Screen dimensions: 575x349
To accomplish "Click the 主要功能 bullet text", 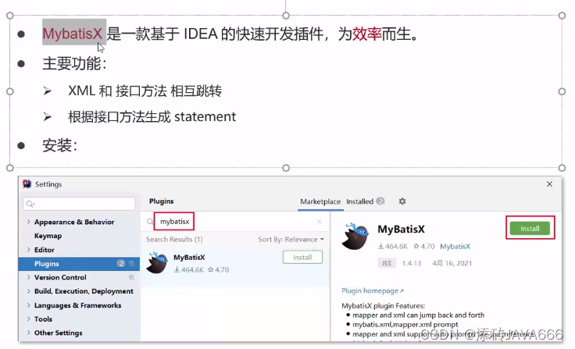I will click(x=74, y=63).
